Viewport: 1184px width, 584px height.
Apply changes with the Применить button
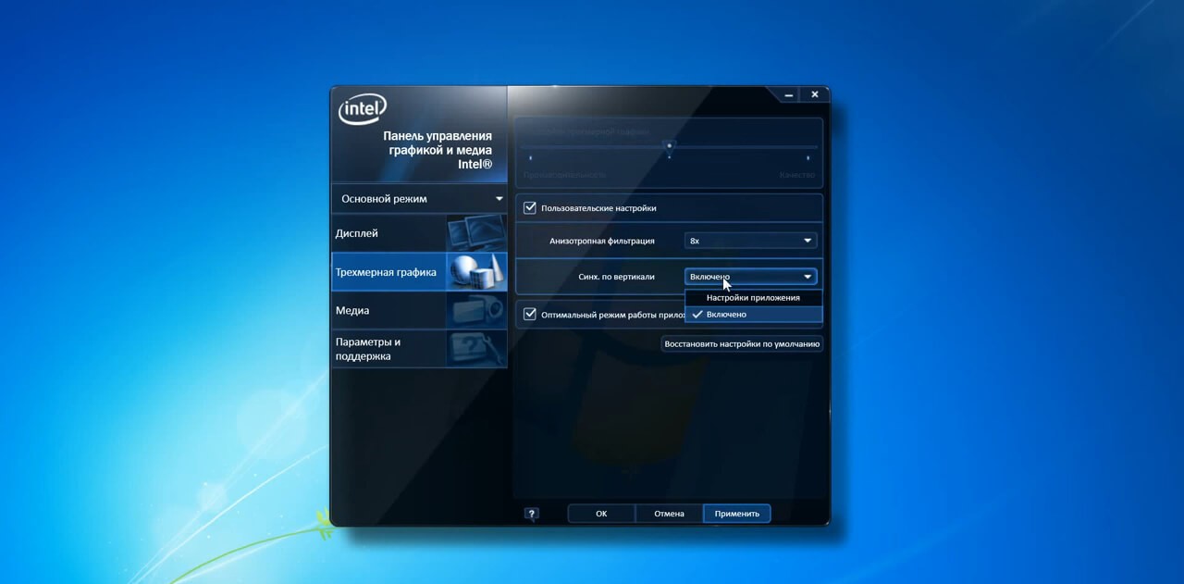pyautogui.click(x=736, y=514)
